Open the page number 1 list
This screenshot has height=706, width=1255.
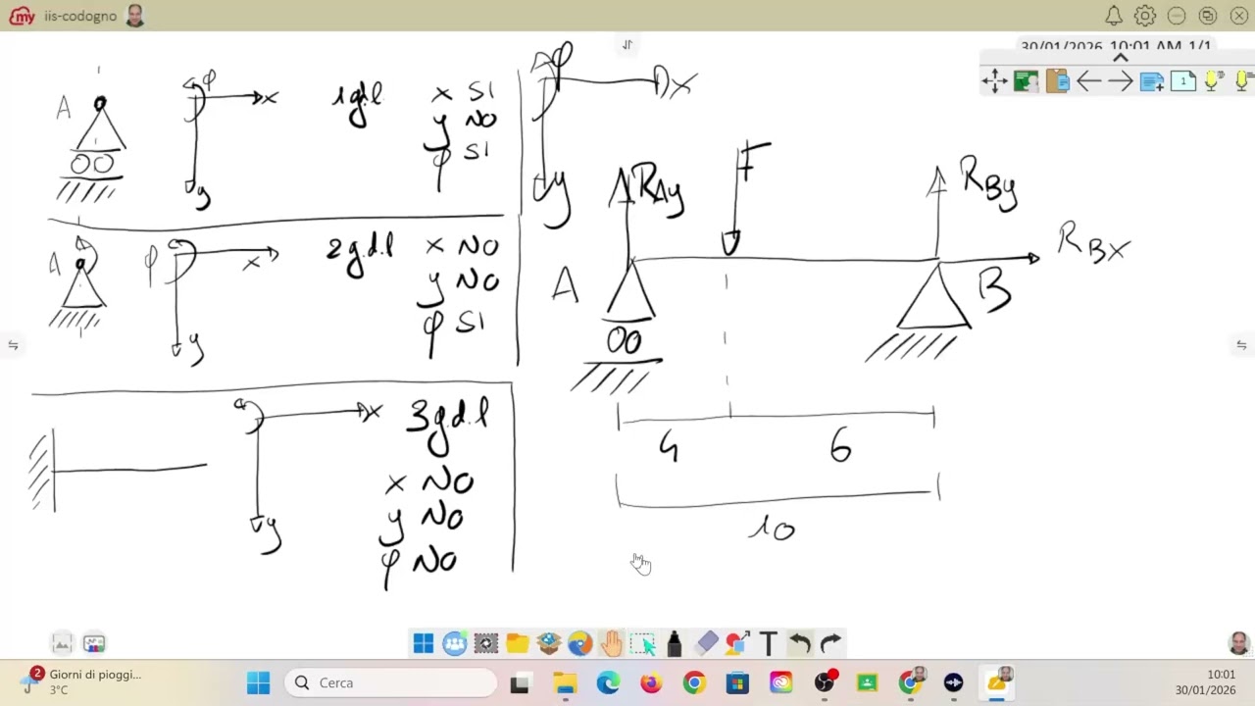(x=1182, y=81)
